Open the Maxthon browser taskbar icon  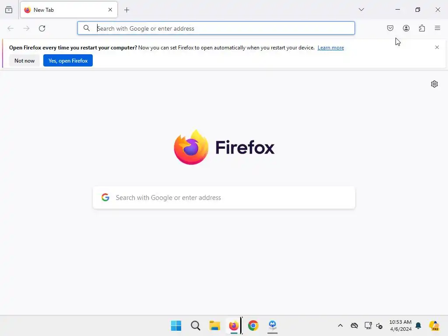click(x=273, y=325)
